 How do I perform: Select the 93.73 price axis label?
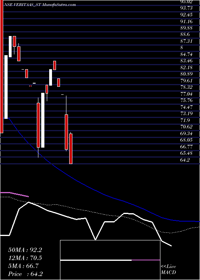point(186,8)
